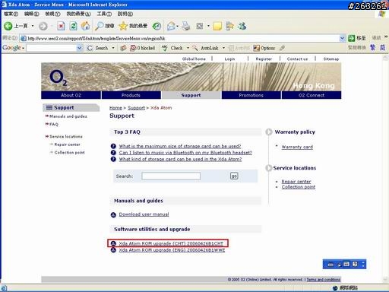Click the pencil icon on Google toolbar
This screenshot has width=389, height=292.
tap(283, 48)
